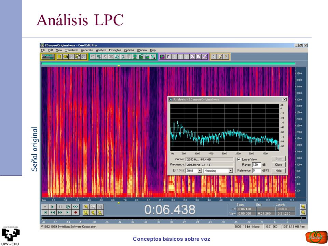The width and height of the screenshot is (328, 246).
Task: Open the Edit menu
Action: click(51, 50)
